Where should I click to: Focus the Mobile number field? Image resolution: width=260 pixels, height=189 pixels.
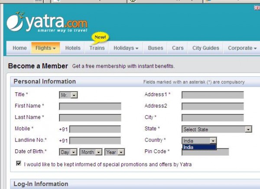(95, 129)
